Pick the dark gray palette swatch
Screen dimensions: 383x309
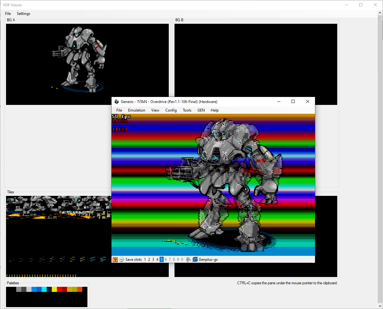(24, 289)
